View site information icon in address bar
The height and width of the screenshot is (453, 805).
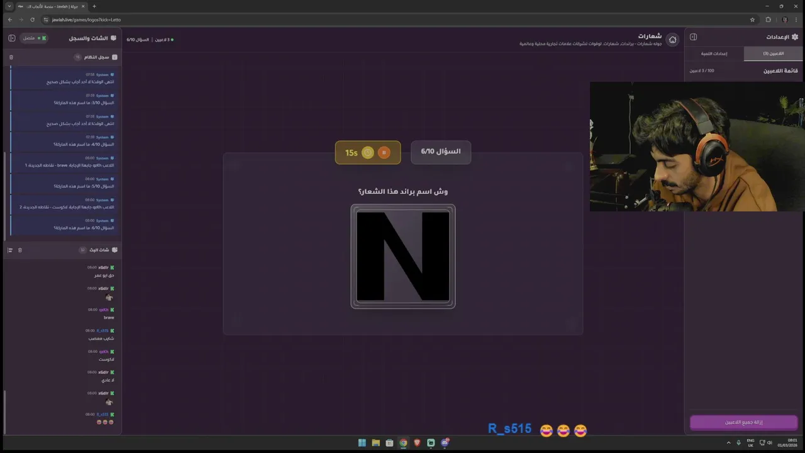(x=46, y=20)
